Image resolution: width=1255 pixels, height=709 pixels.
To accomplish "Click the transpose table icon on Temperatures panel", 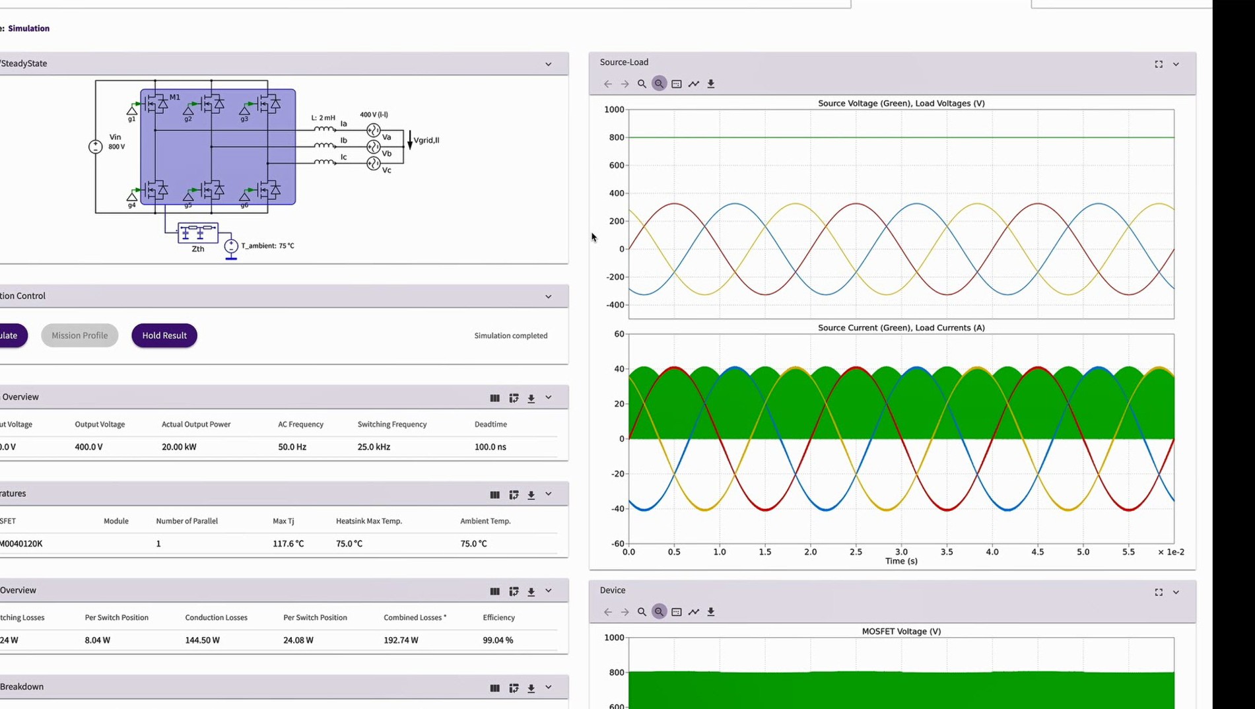I will 514,494.
